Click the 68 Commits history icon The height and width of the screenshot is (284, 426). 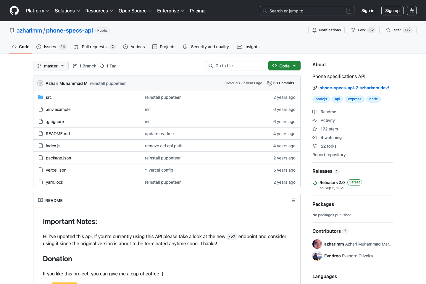pyautogui.click(x=270, y=83)
